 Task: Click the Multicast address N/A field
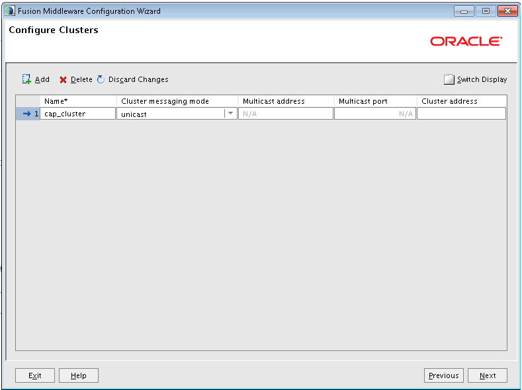point(286,114)
